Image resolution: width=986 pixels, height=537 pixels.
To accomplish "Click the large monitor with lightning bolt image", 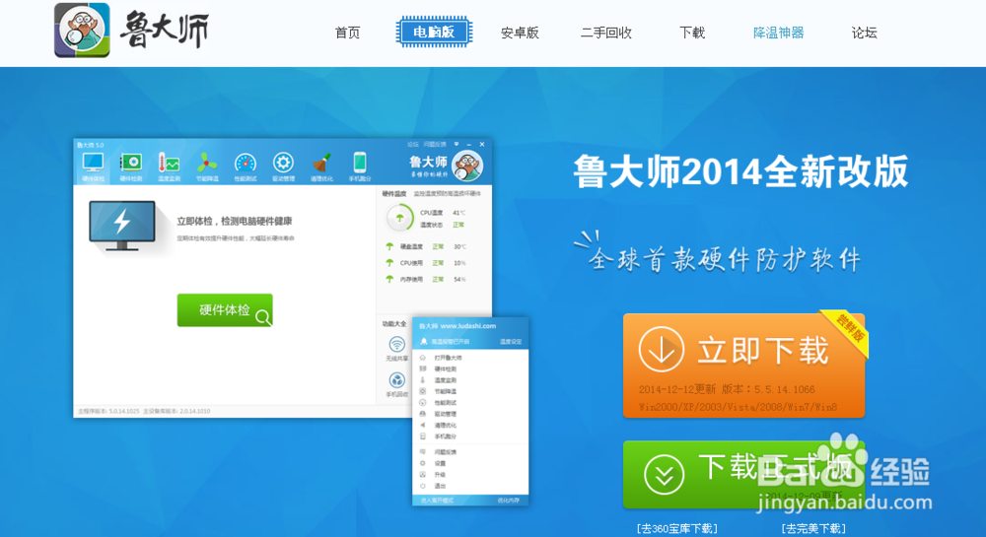I will (122, 226).
